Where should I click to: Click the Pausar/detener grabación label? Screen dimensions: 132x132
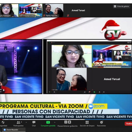[68, 126]
